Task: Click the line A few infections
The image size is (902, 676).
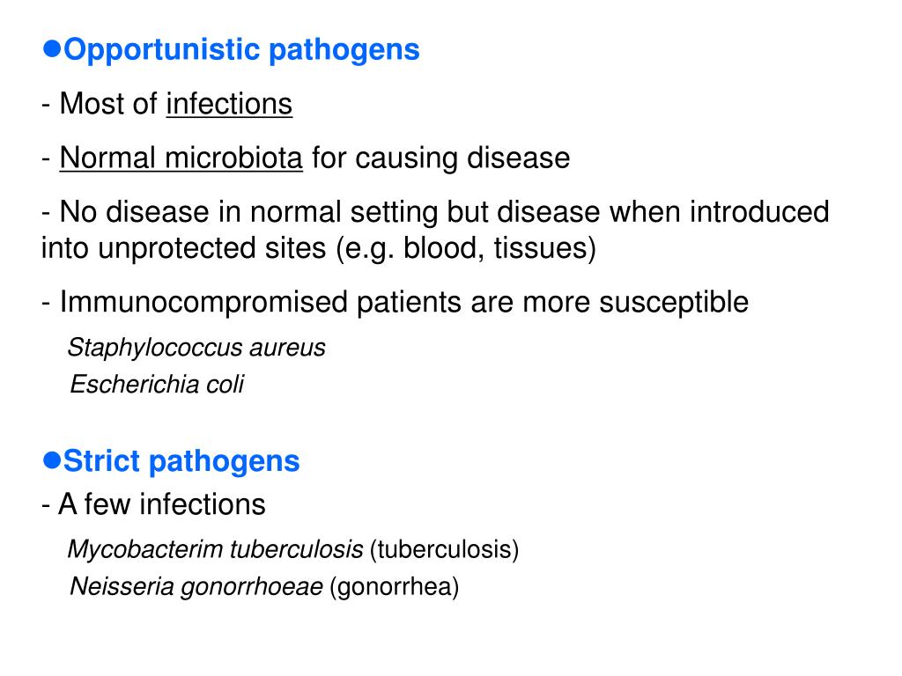Action: (x=153, y=504)
